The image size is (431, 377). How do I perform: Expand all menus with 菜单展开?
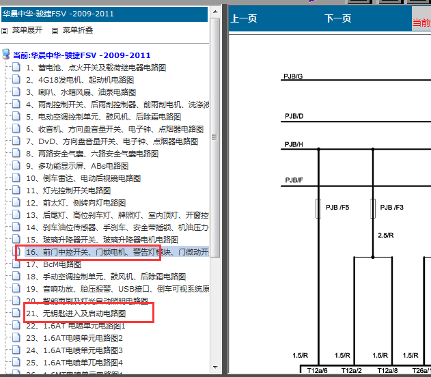(27, 30)
